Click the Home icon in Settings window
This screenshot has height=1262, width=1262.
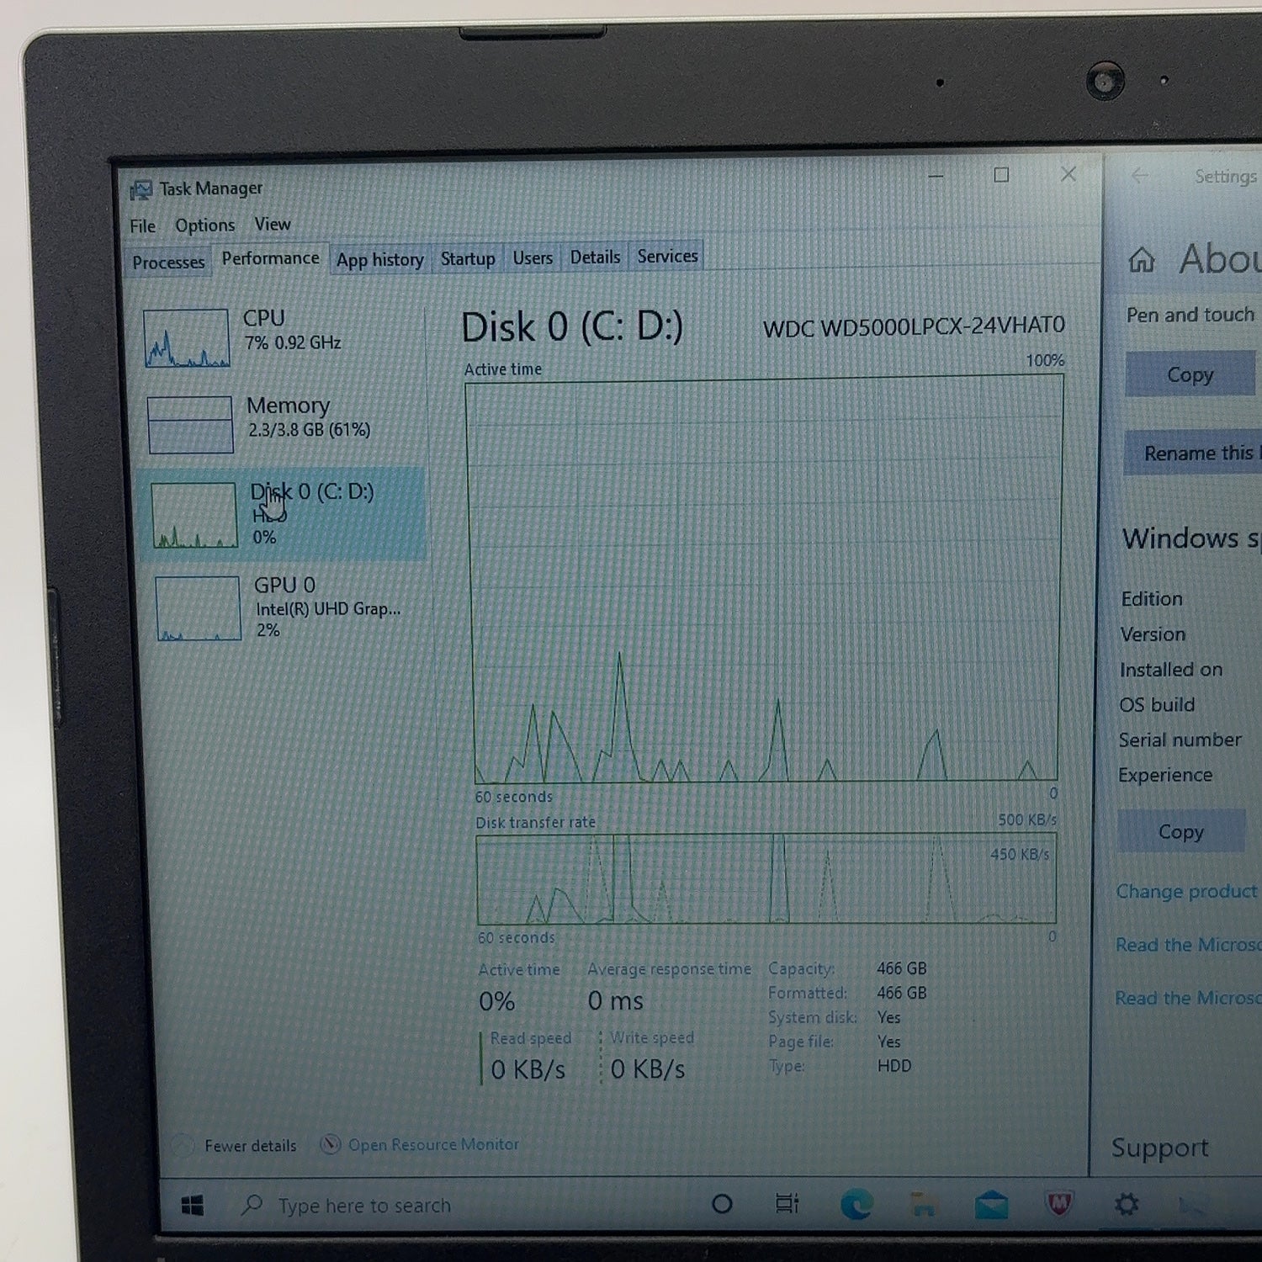pyautogui.click(x=1142, y=259)
